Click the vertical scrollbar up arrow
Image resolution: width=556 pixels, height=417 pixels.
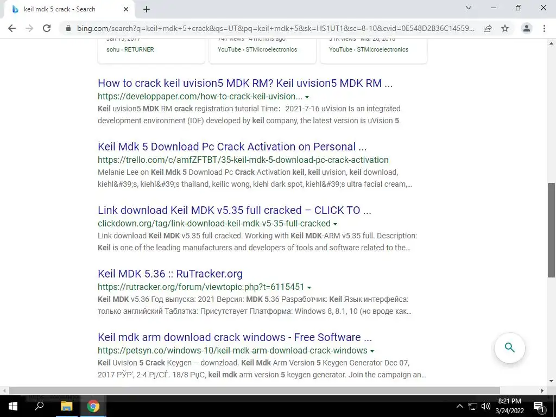pyautogui.click(x=551, y=43)
